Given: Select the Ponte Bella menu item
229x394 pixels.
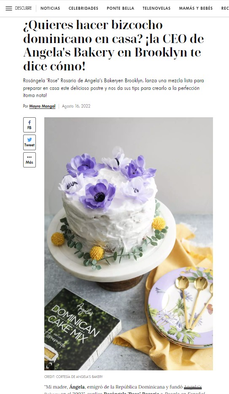Looking at the screenshot, I should (x=120, y=8).
